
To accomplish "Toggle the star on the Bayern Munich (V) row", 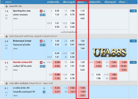I will click(44, 88).
